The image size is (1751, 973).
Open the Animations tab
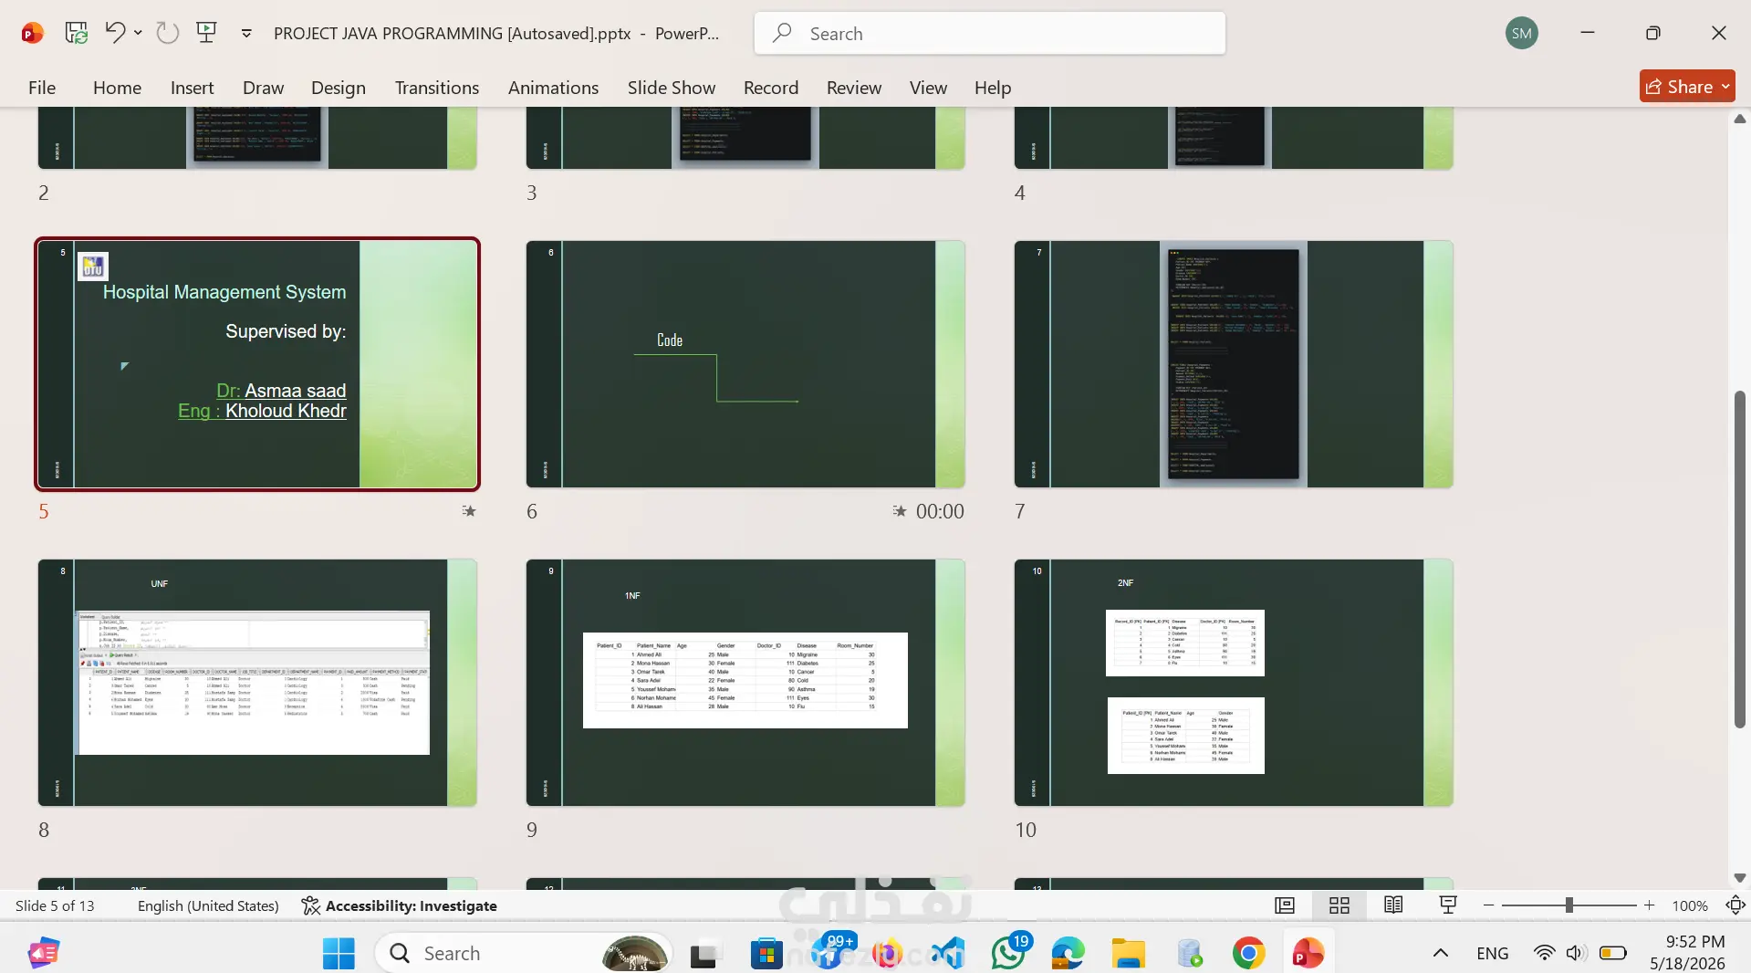click(553, 88)
